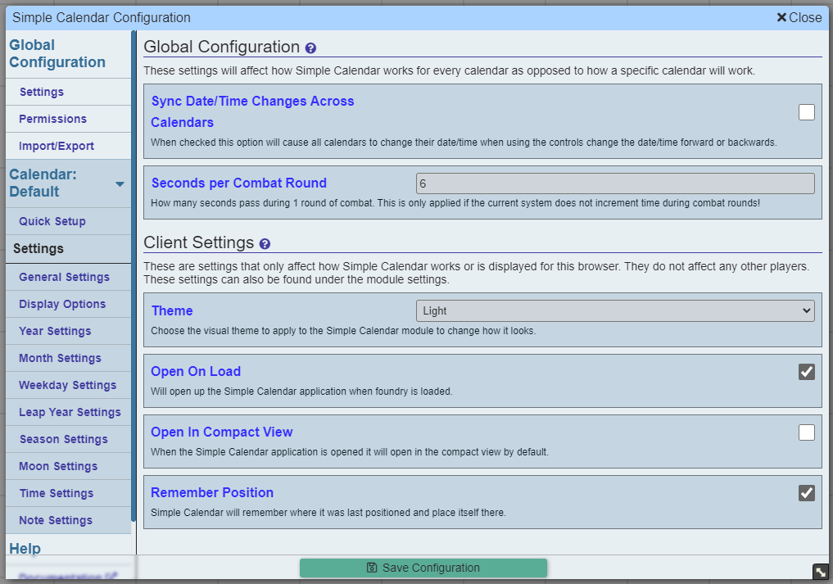This screenshot has height=584, width=833.
Task: Expand the Calendar: Default selector arrow
Action: [x=120, y=183]
